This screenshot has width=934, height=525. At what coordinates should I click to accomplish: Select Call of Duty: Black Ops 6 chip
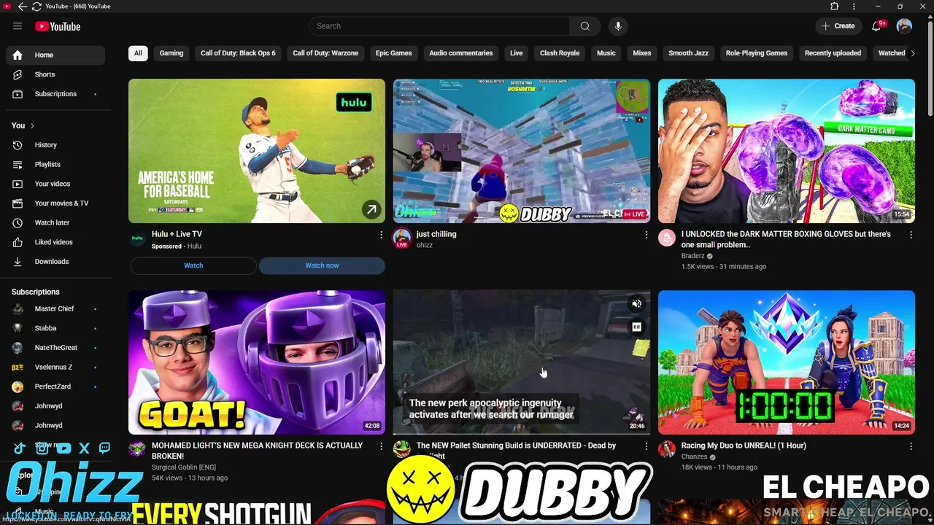[238, 53]
